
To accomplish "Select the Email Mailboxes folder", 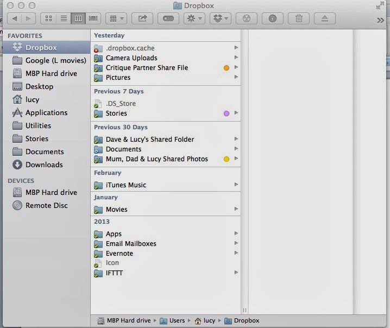I will pos(166,244).
